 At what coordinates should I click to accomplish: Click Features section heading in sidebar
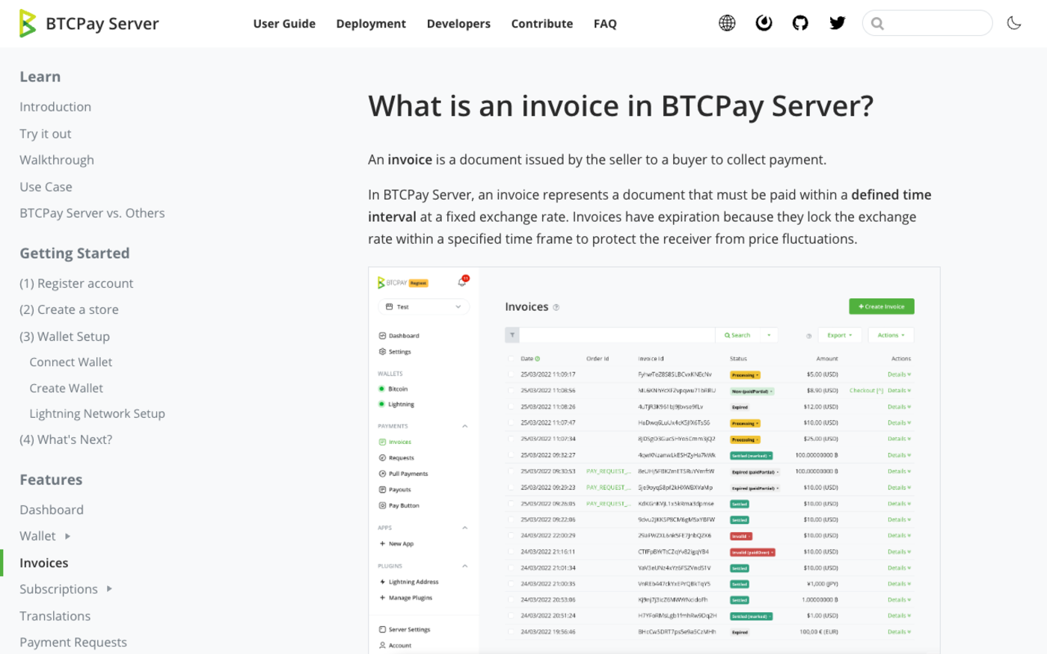[51, 480]
